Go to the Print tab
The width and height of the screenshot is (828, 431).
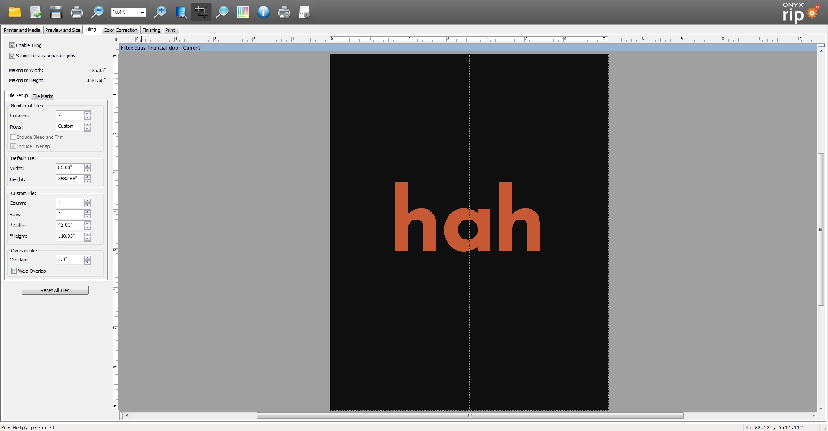[x=170, y=30]
